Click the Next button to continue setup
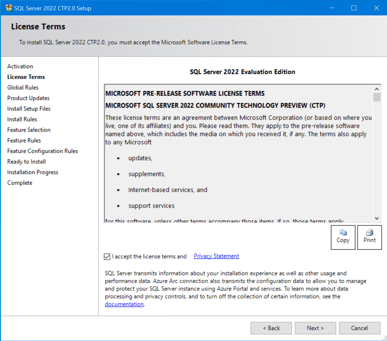Viewport: 387px width, 341px height. click(x=315, y=328)
